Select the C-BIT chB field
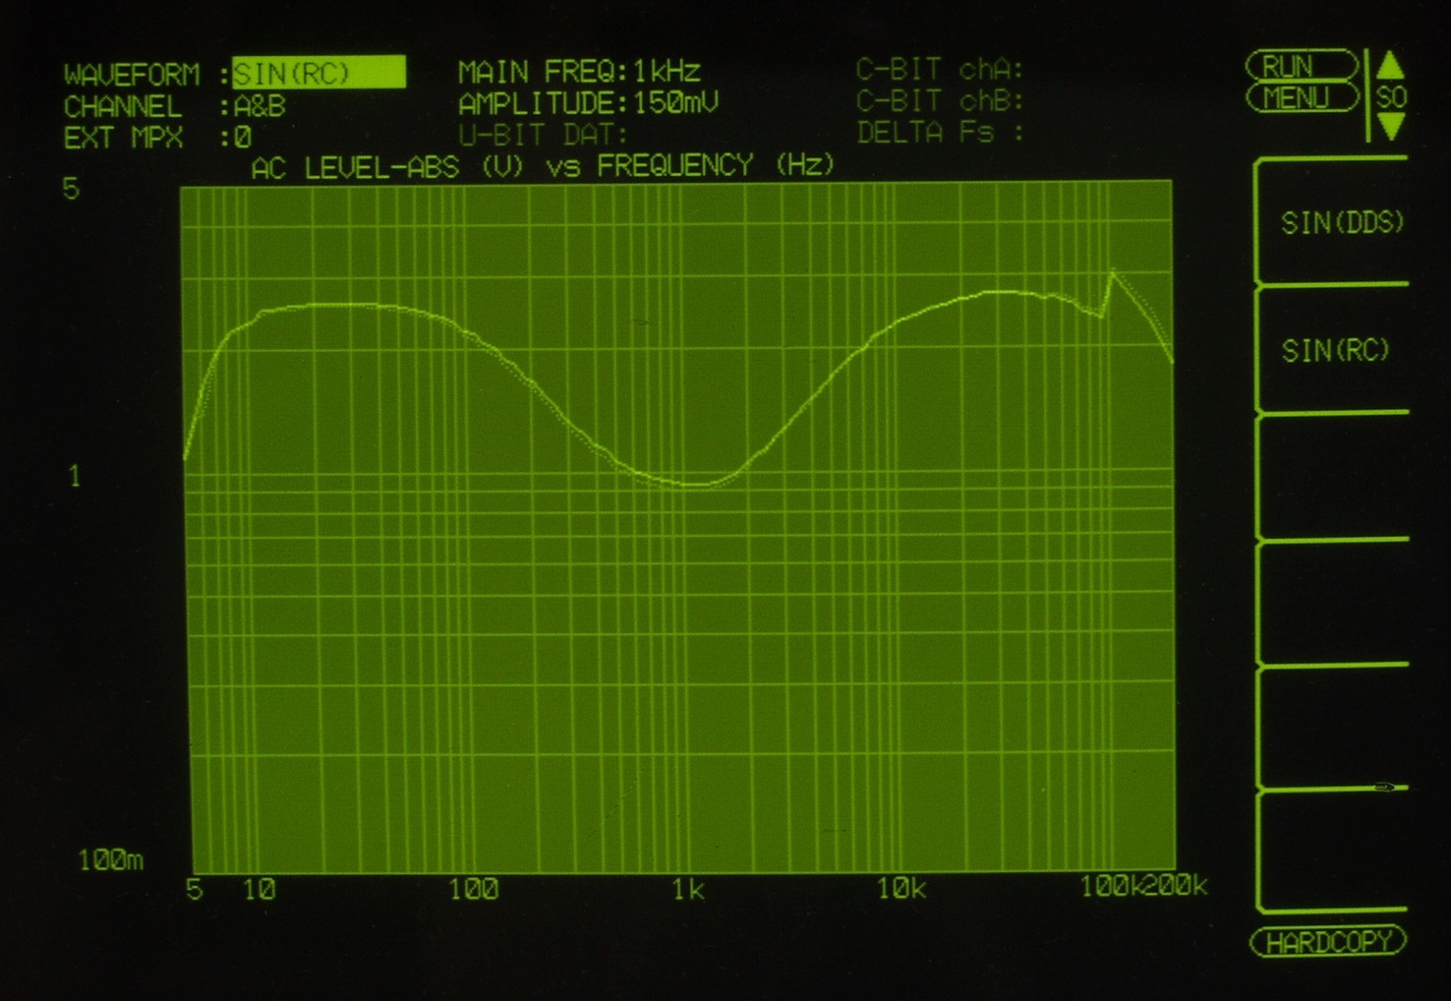The height and width of the screenshot is (1001, 1451). [x=940, y=101]
